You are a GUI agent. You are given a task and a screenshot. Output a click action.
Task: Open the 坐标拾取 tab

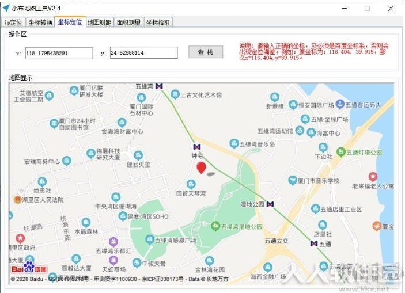coord(158,22)
